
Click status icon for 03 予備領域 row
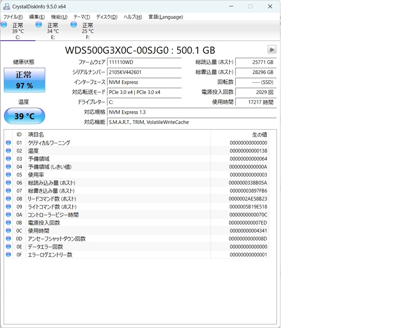pos(9,158)
